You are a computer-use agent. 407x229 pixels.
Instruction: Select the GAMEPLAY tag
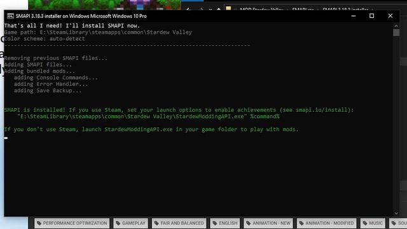point(130,223)
